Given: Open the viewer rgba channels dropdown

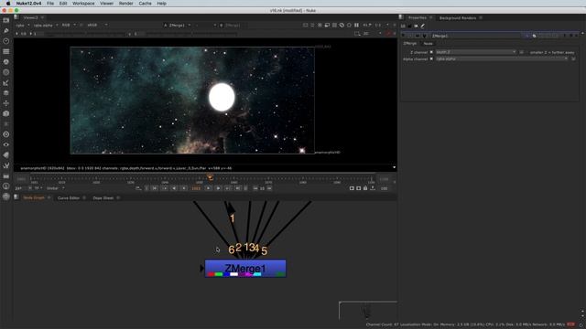Looking at the screenshot, I should (x=22, y=25).
